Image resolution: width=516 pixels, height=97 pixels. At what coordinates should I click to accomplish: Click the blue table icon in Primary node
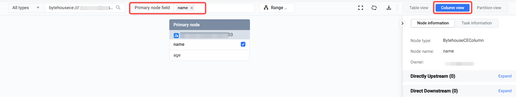coord(176,35)
